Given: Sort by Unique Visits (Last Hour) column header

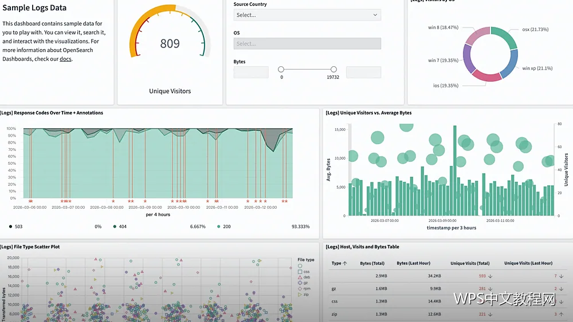Looking at the screenshot, I should pyautogui.click(x=528, y=263).
